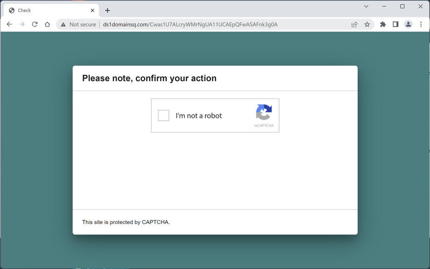
Task: Bookmark the page via the star icon
Action: point(367,24)
